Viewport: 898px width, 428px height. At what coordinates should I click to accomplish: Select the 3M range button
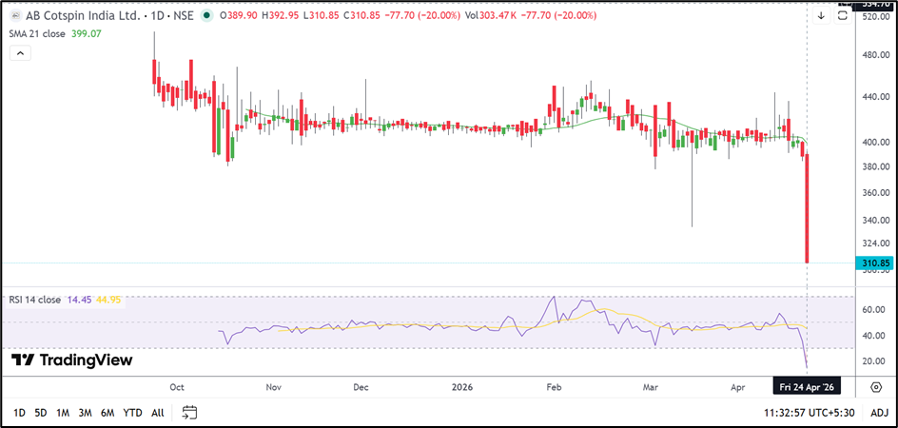[x=85, y=412]
